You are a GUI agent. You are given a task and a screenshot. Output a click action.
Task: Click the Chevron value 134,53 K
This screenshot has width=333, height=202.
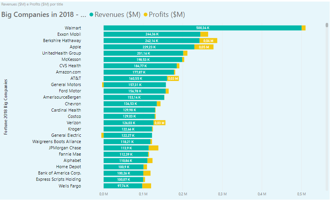tap(130, 104)
